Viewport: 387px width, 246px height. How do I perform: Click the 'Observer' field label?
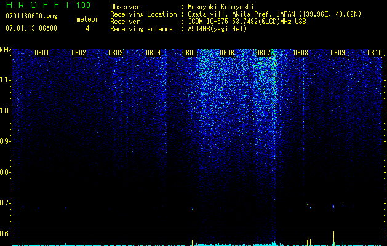[125, 7]
